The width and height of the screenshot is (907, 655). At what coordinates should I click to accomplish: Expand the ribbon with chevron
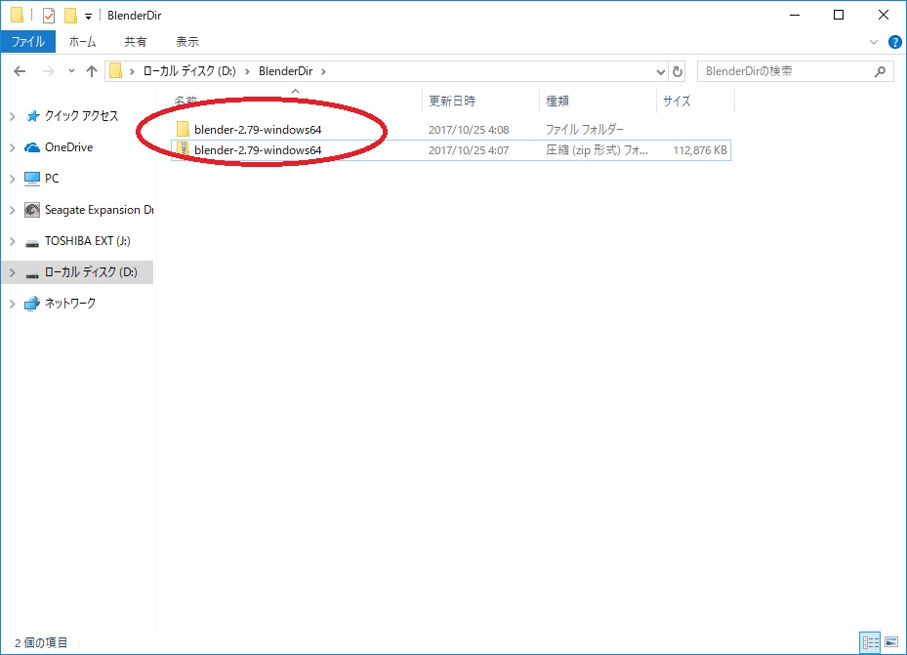[874, 42]
